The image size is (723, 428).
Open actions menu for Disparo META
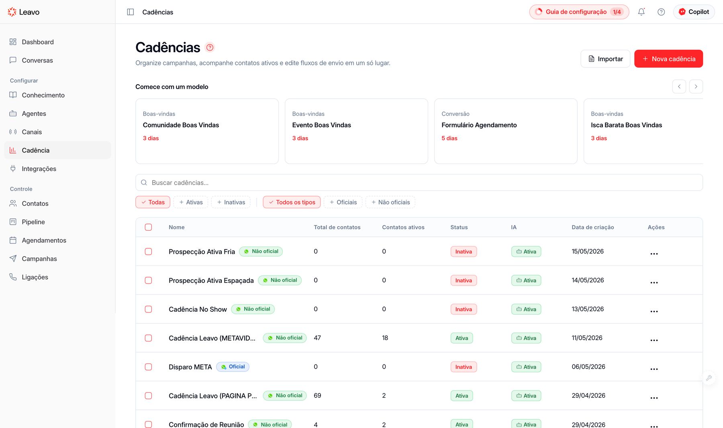click(654, 369)
